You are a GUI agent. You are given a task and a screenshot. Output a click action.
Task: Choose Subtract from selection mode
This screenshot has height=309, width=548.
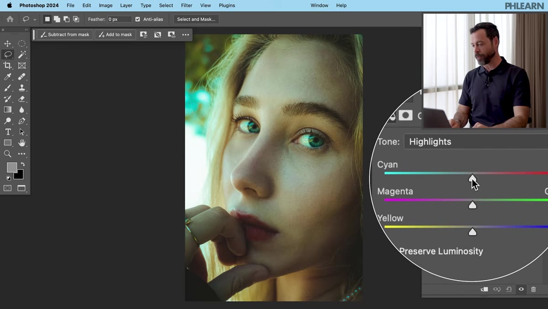pyautogui.click(x=66, y=19)
